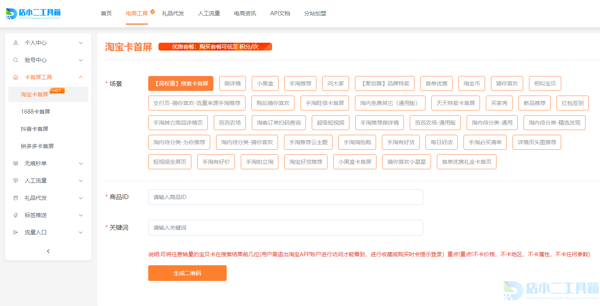The width and height of the screenshot is (600, 306).
Task: Click the tag icon beside 标签推送
Action: [16, 215]
